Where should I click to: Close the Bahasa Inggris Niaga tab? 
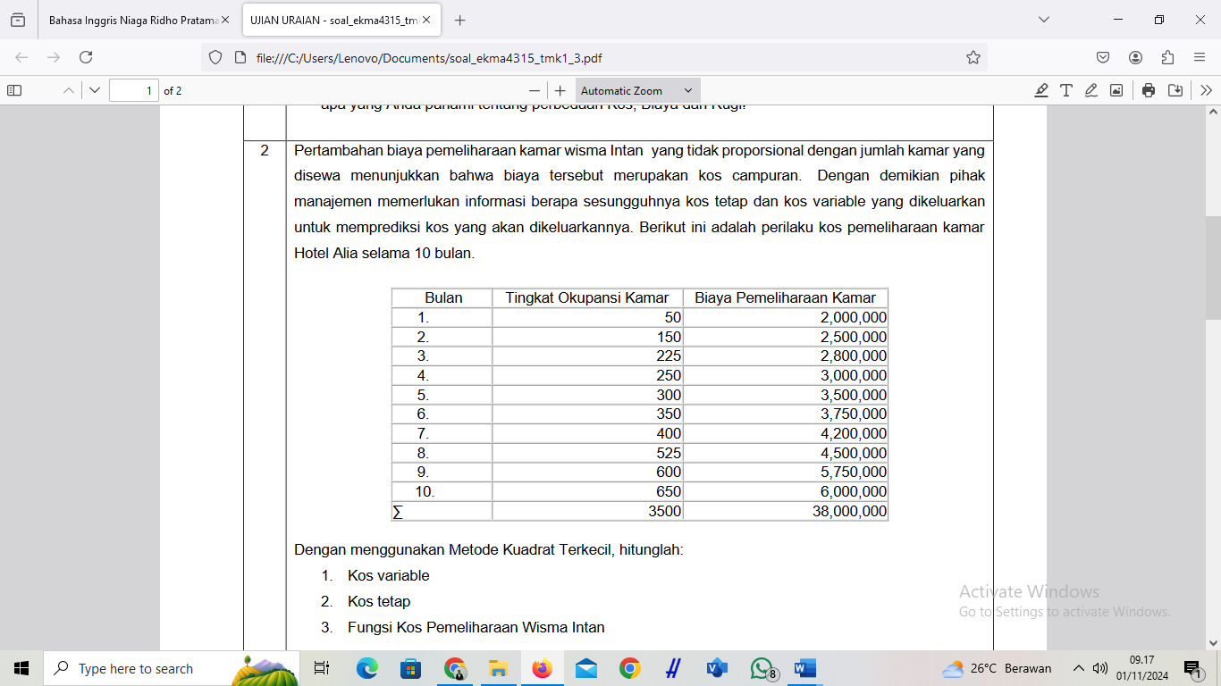pos(225,20)
